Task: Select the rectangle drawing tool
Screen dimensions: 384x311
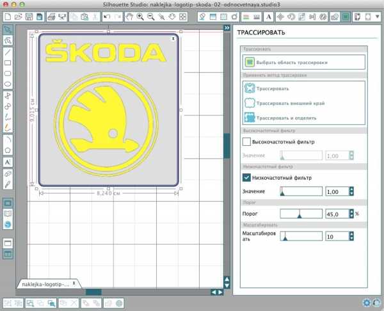Action: pos(8,63)
